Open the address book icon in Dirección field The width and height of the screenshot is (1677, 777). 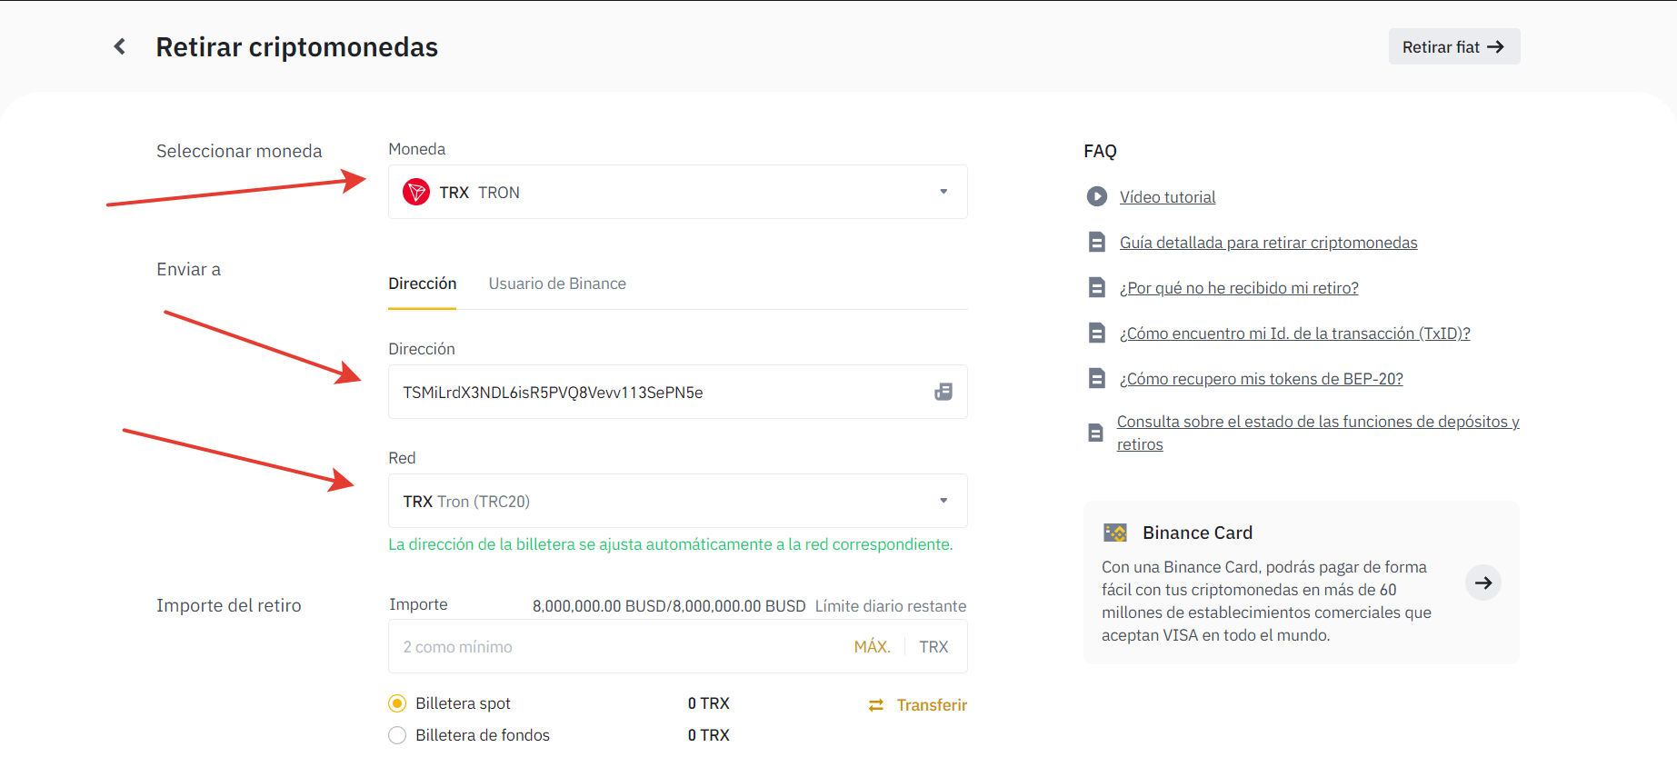pyautogui.click(x=943, y=392)
